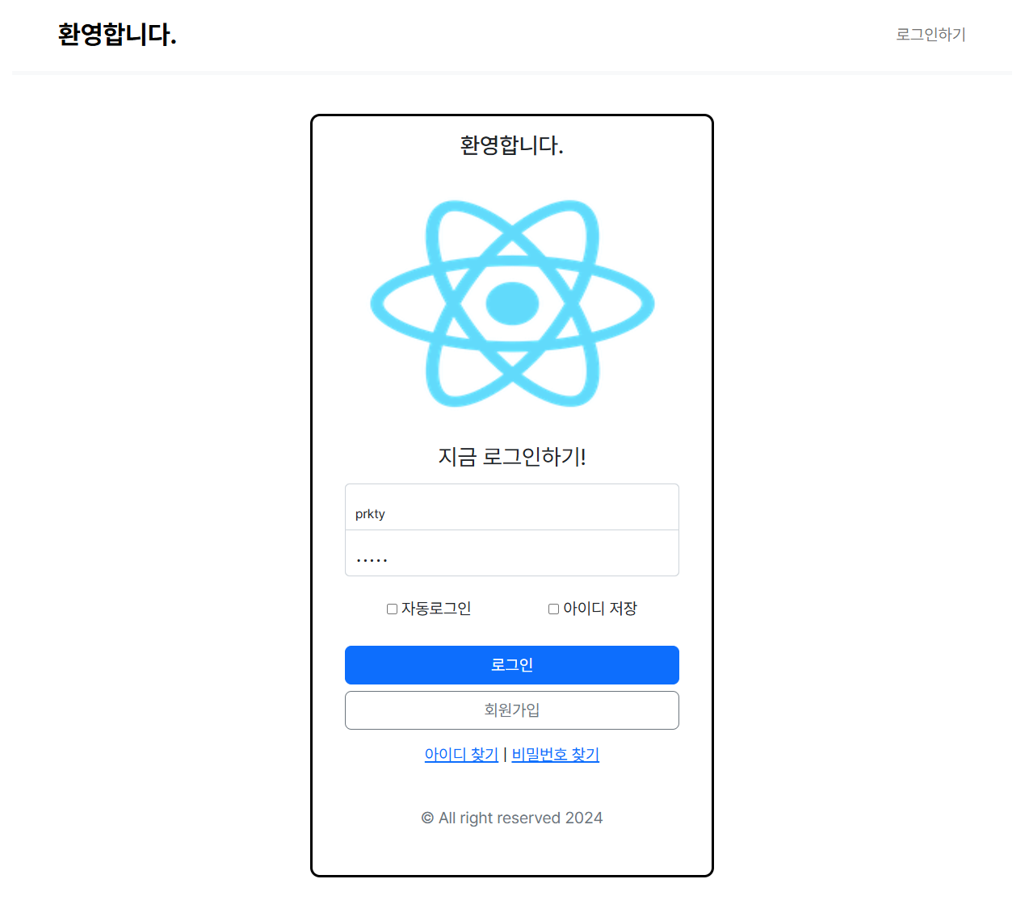Click the copyright symbol in the footer
Screen dimensions: 1025x900
pyautogui.click(x=427, y=818)
